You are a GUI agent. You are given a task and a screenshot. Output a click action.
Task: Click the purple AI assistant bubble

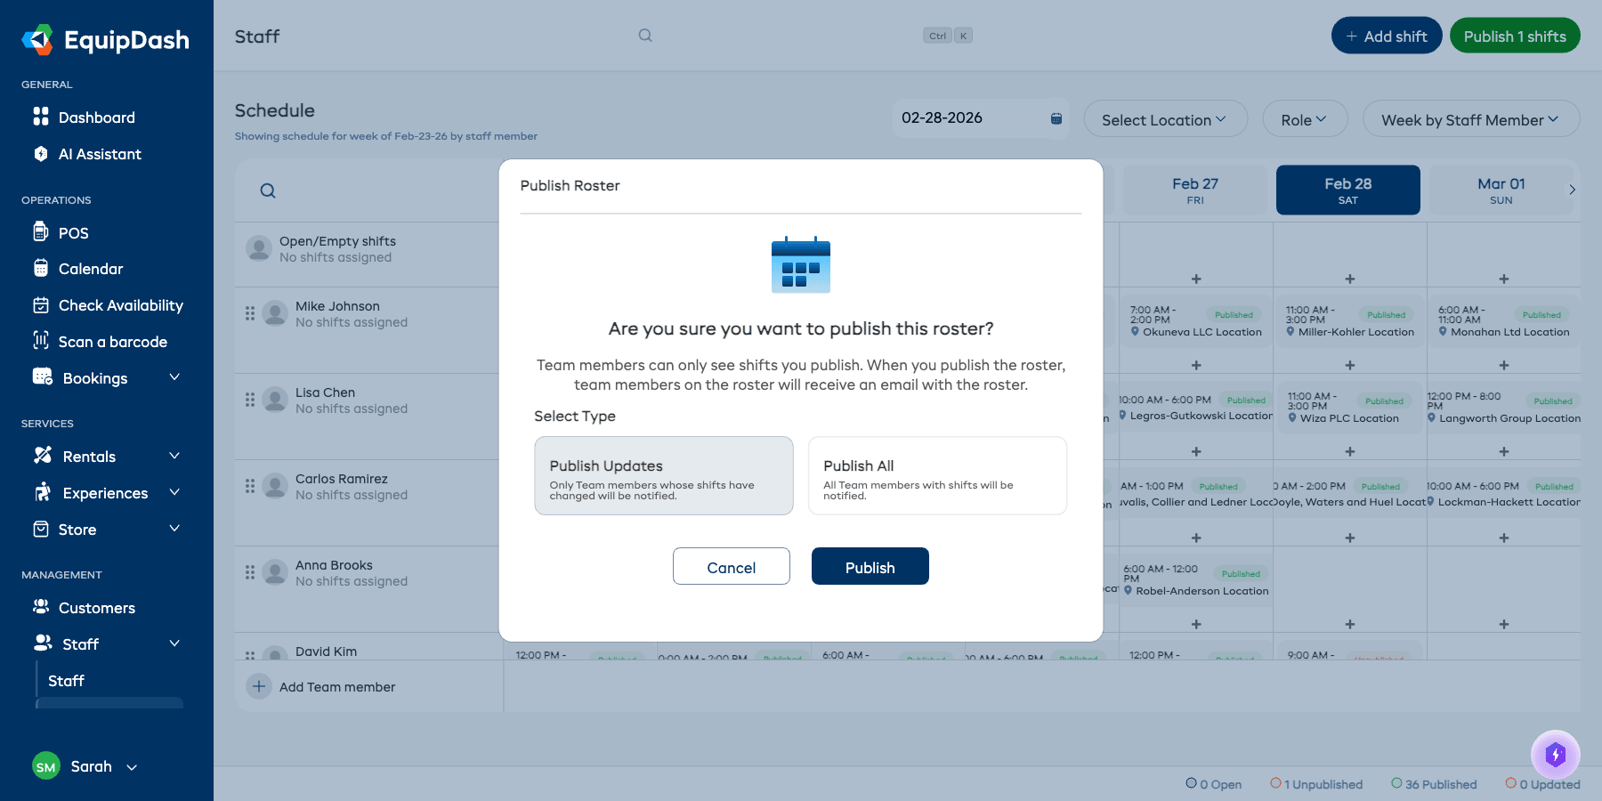pyautogui.click(x=1555, y=755)
